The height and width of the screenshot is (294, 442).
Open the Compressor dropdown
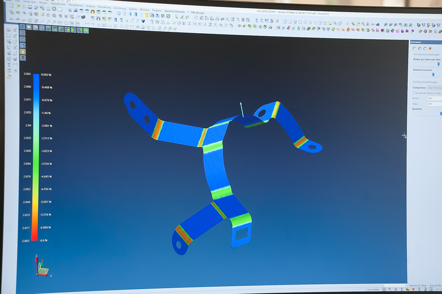pyautogui.click(x=435, y=88)
